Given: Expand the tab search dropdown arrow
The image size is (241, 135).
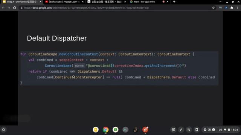Looking at the screenshot, I should click(220, 1).
